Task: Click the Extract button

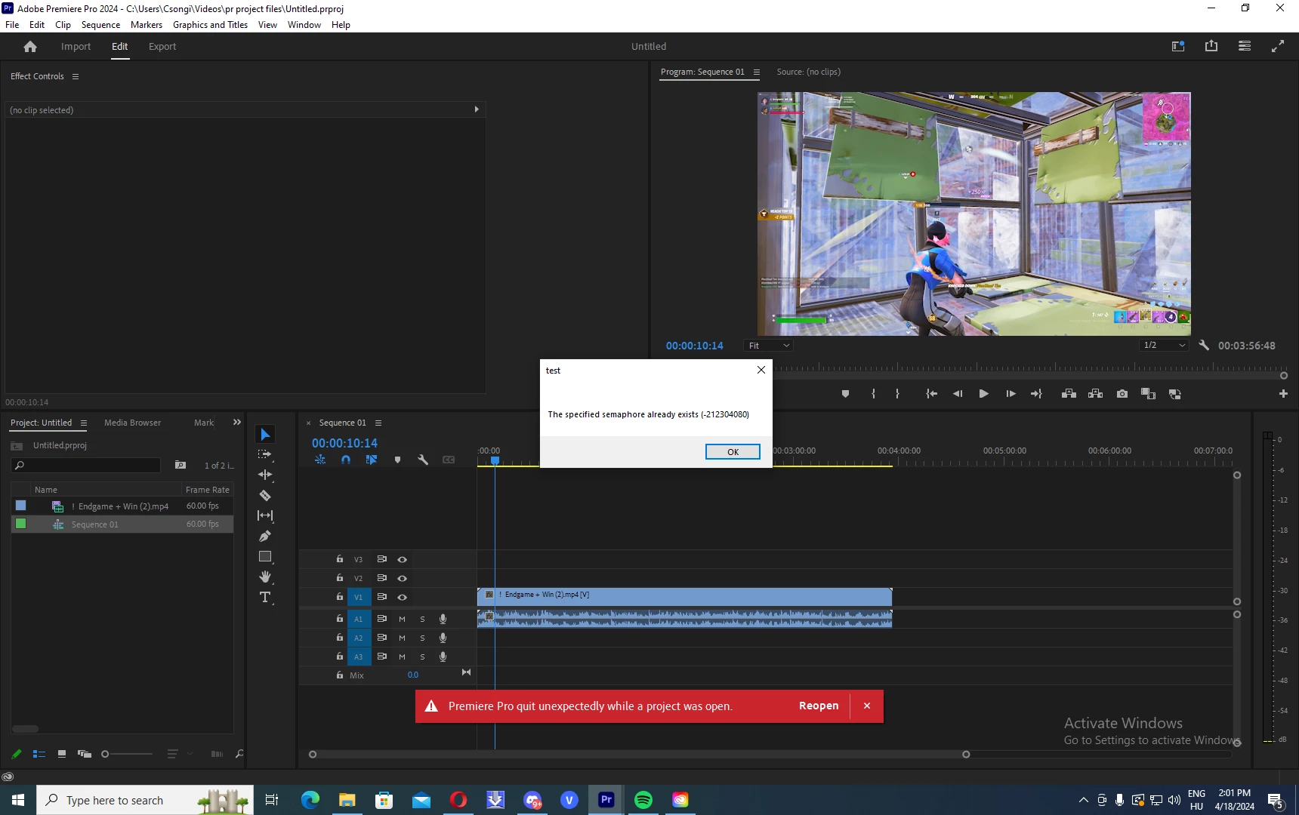Action: tap(1095, 394)
